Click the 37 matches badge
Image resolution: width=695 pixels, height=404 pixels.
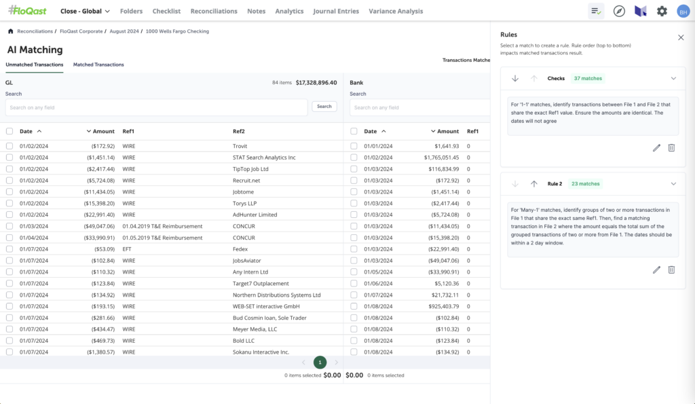click(588, 79)
